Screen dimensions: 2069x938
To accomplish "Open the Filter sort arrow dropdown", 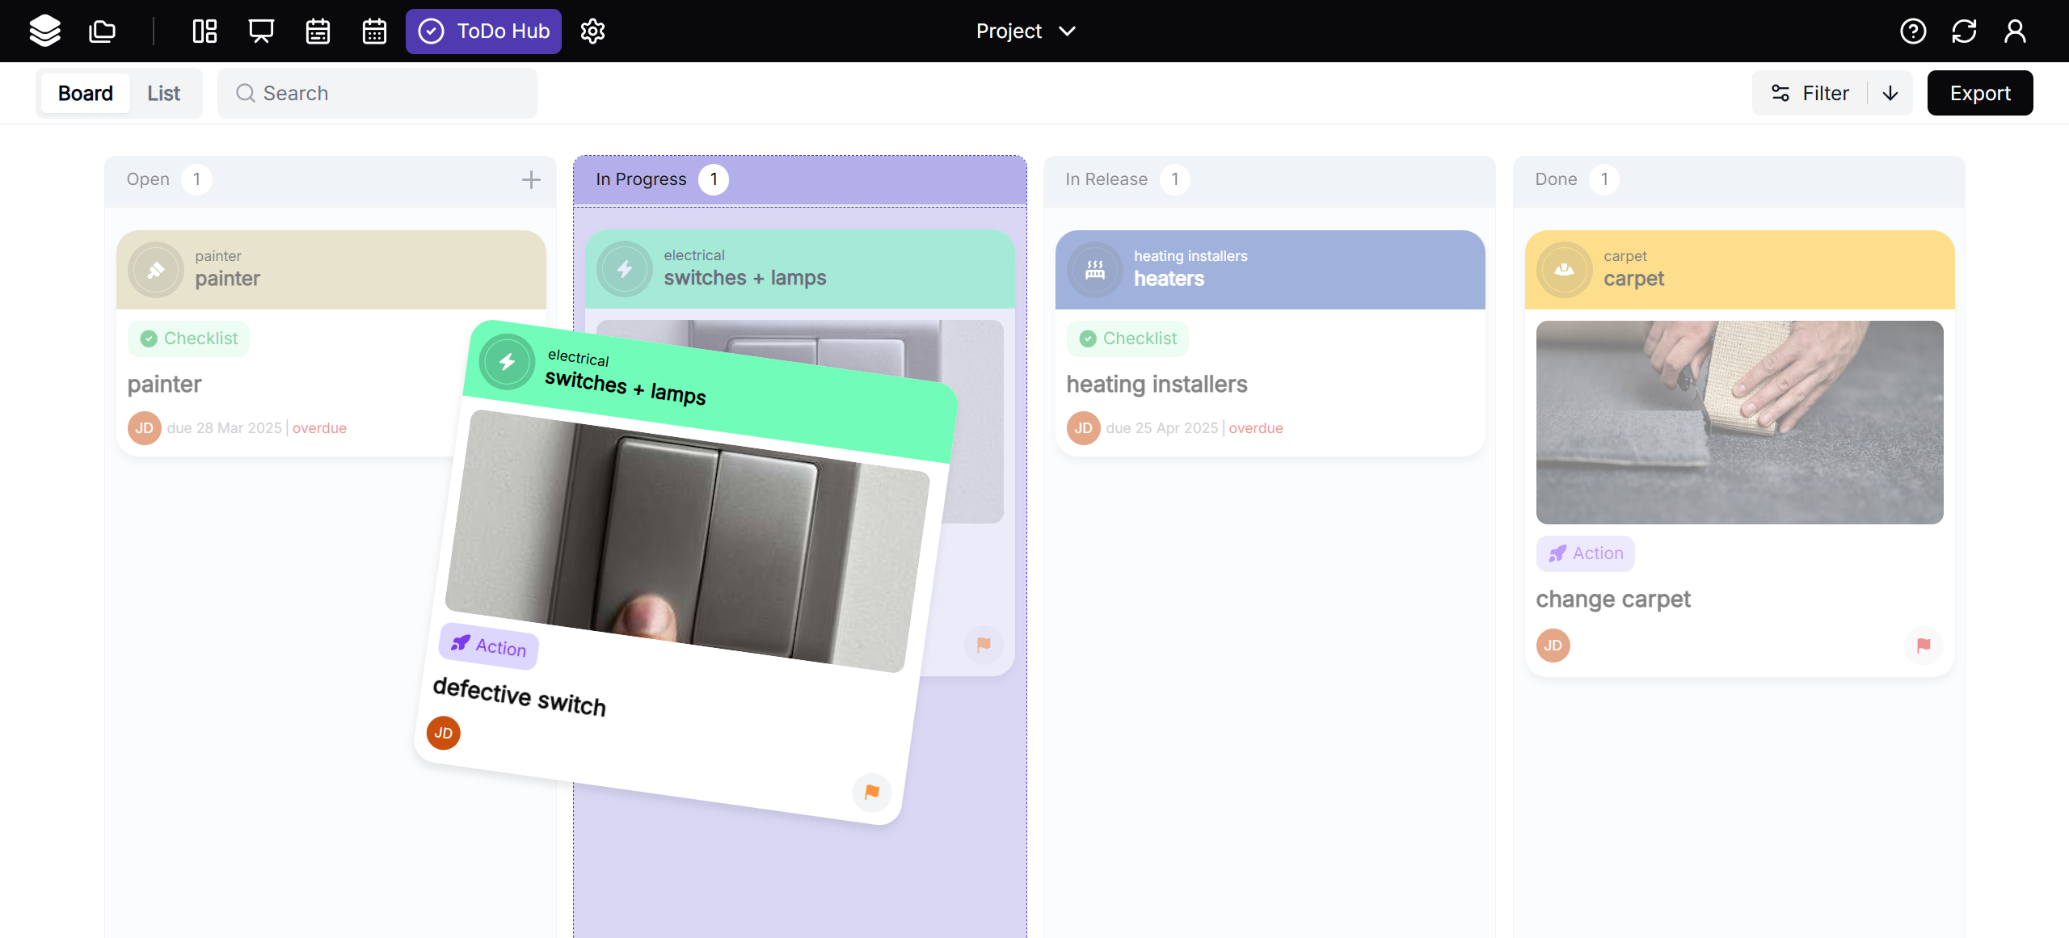I will coord(1890,93).
